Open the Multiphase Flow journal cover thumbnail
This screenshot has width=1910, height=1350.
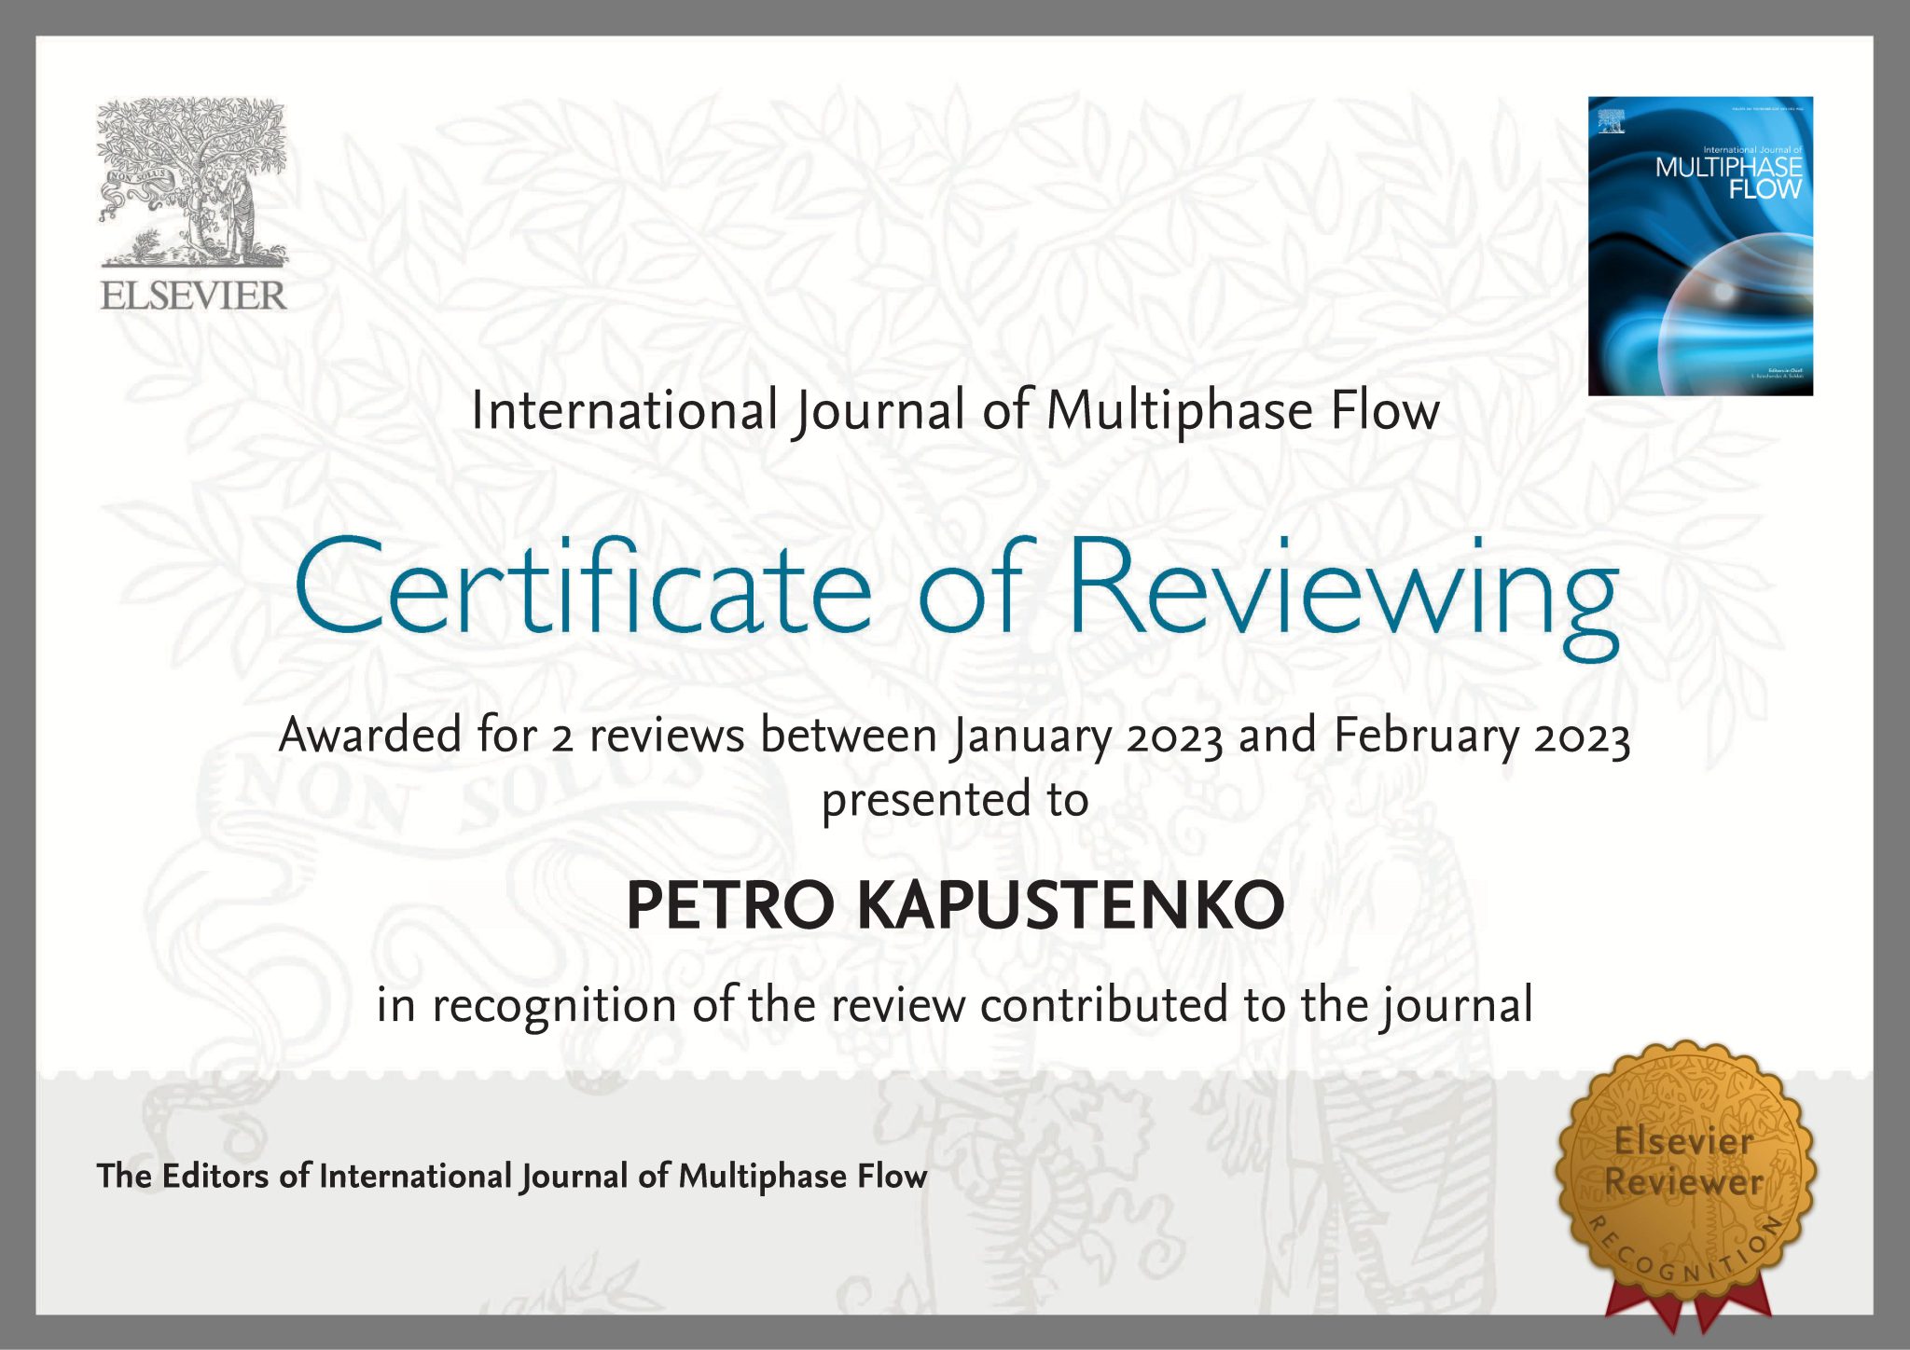pos(1699,280)
